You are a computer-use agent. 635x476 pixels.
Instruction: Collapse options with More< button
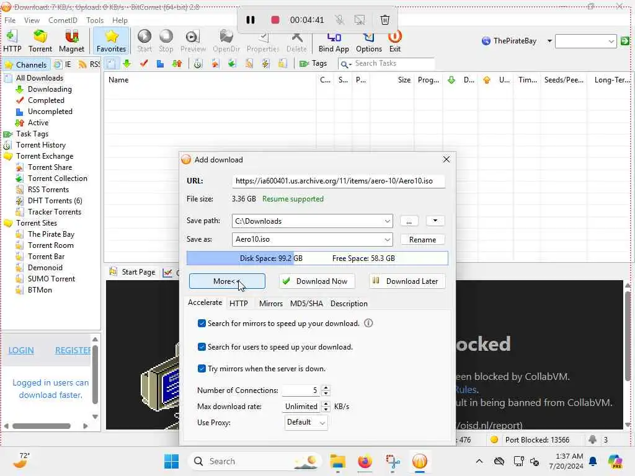tap(227, 281)
